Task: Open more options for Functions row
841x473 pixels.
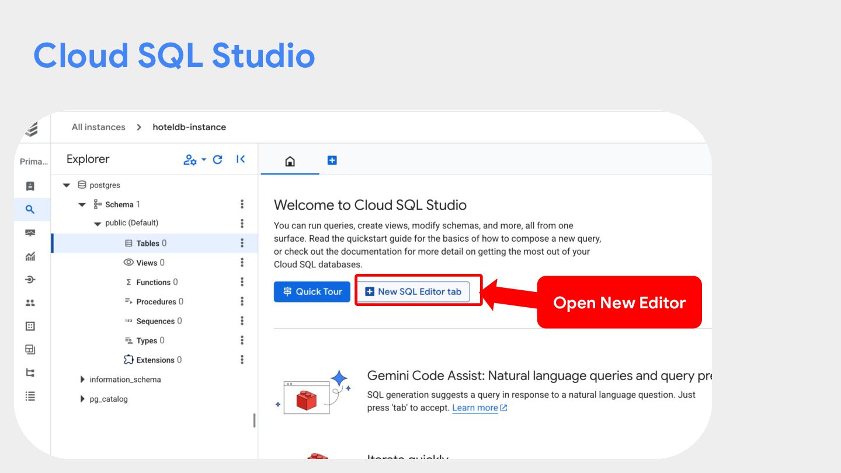Action: [242, 282]
